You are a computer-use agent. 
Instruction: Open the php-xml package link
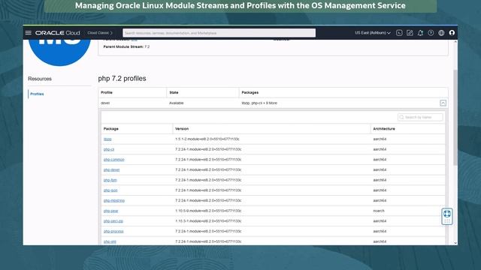coord(110,241)
